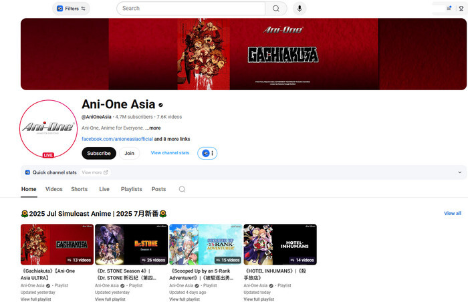Switch to the Videos tab

coord(54,189)
